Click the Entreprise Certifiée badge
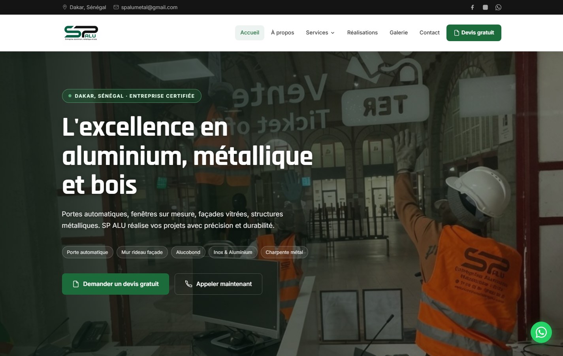The width and height of the screenshot is (563, 356). [132, 96]
